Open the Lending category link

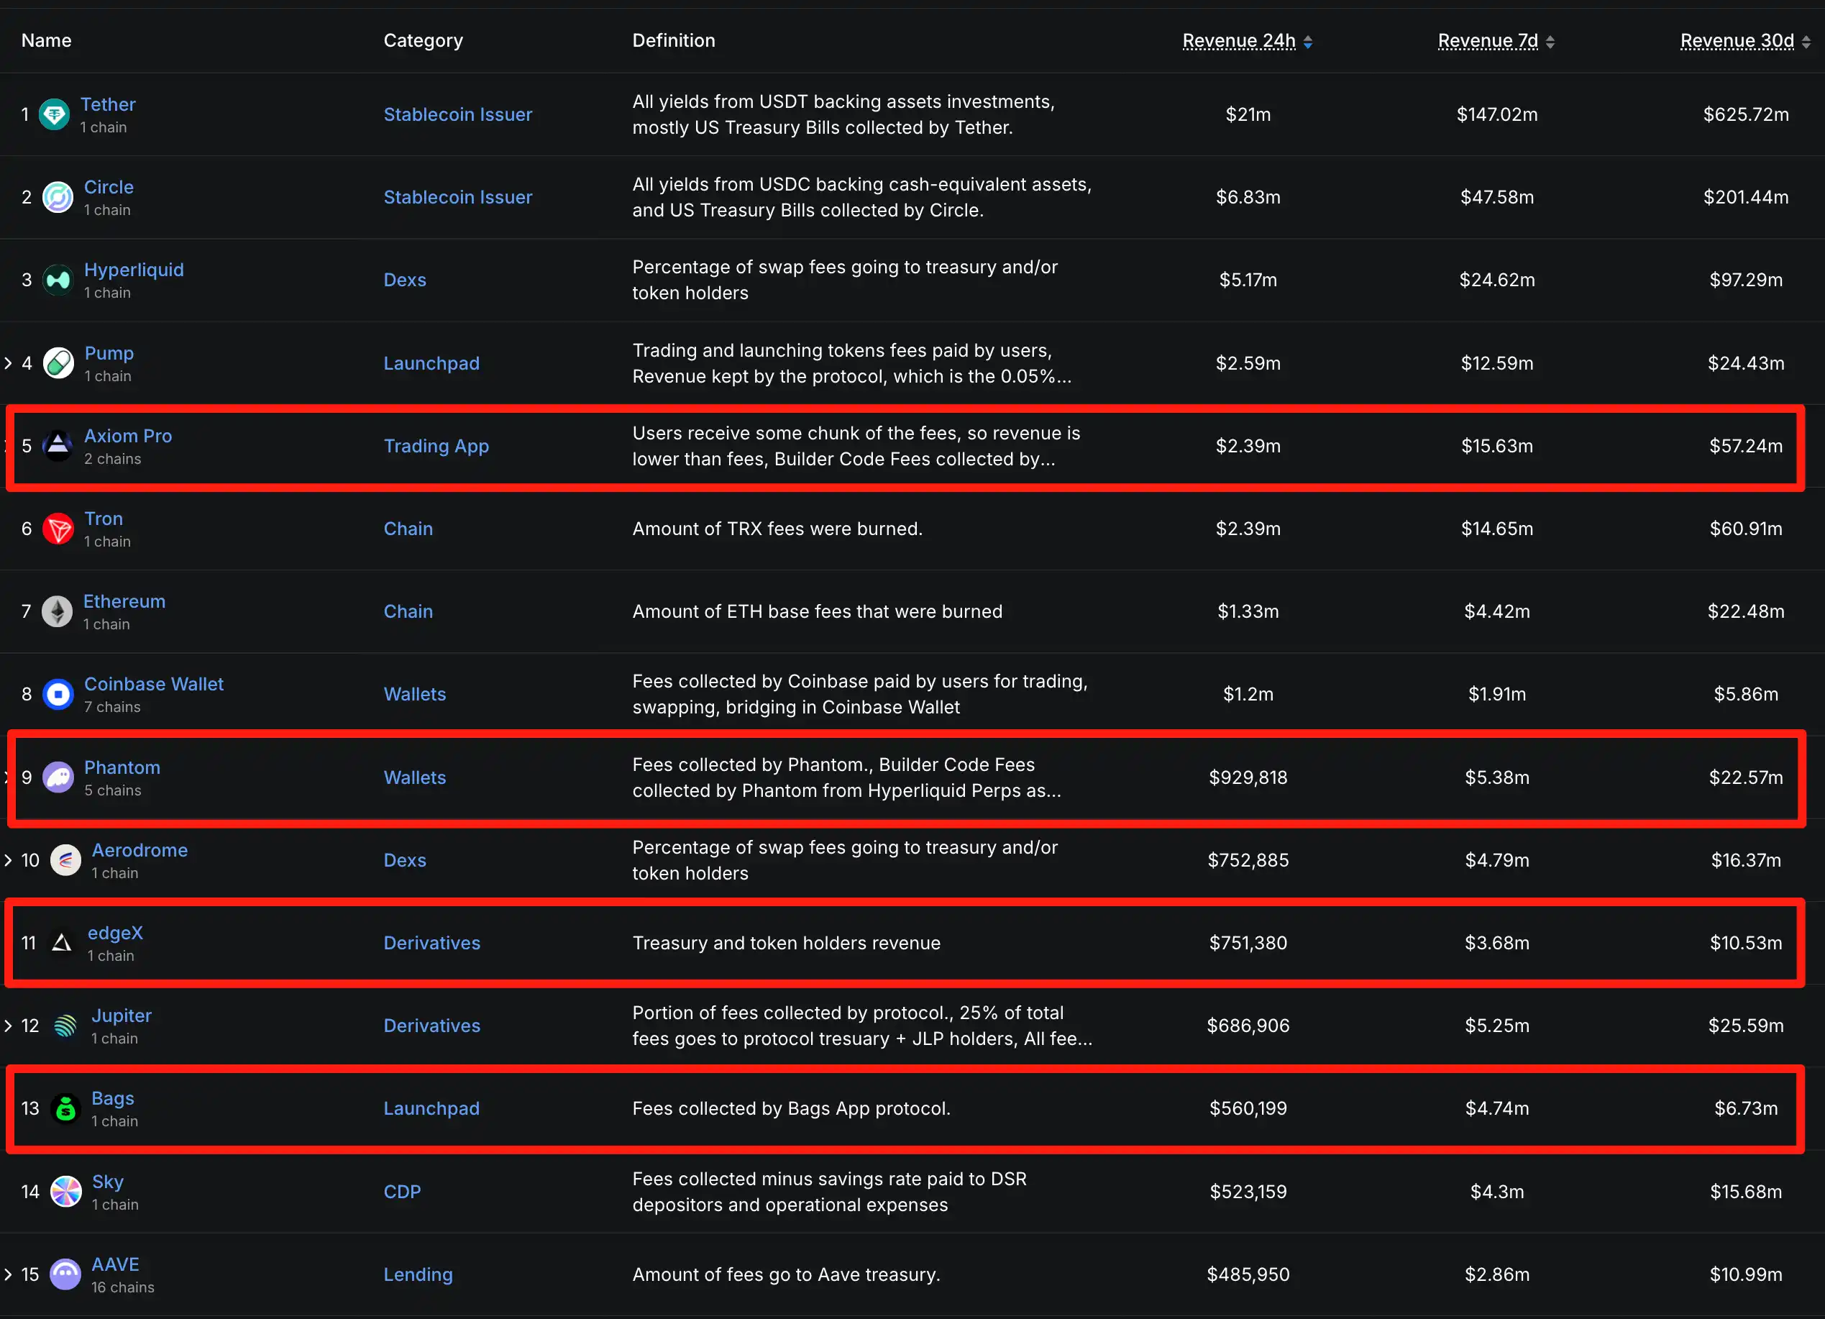(x=418, y=1274)
